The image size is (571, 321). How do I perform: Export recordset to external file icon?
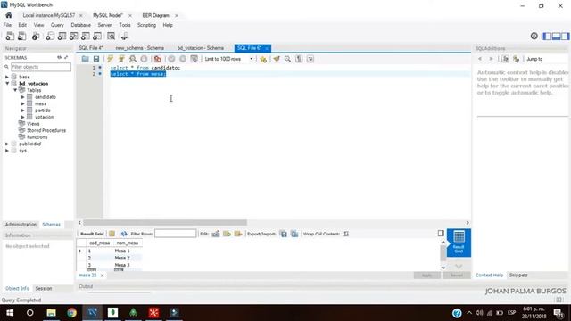(x=284, y=234)
